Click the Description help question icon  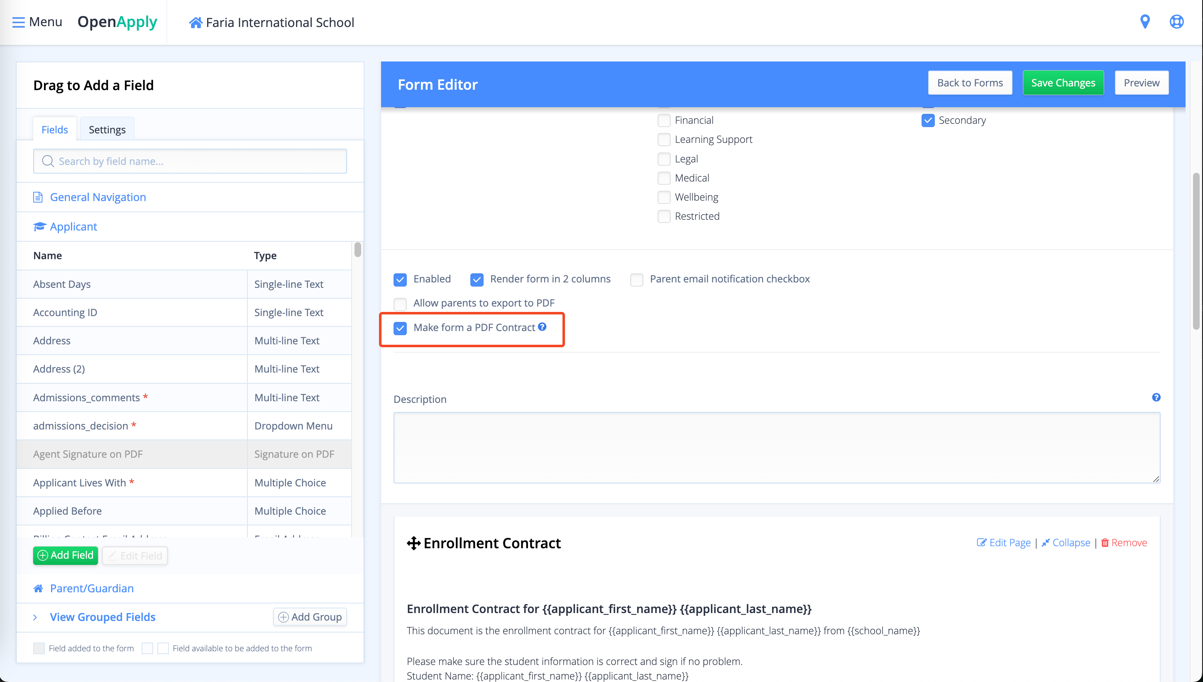(1156, 397)
